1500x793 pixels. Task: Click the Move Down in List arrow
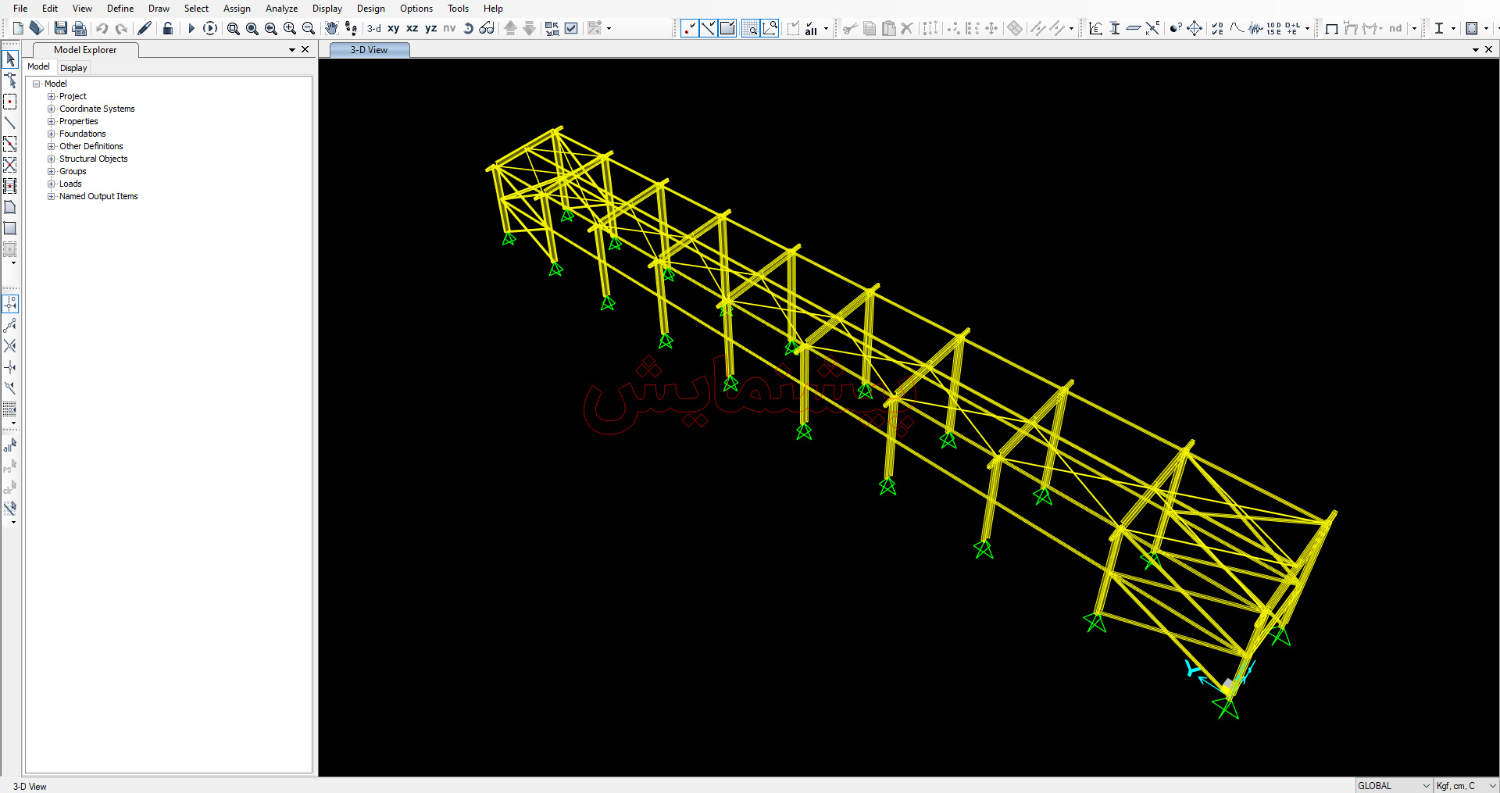pos(529,28)
